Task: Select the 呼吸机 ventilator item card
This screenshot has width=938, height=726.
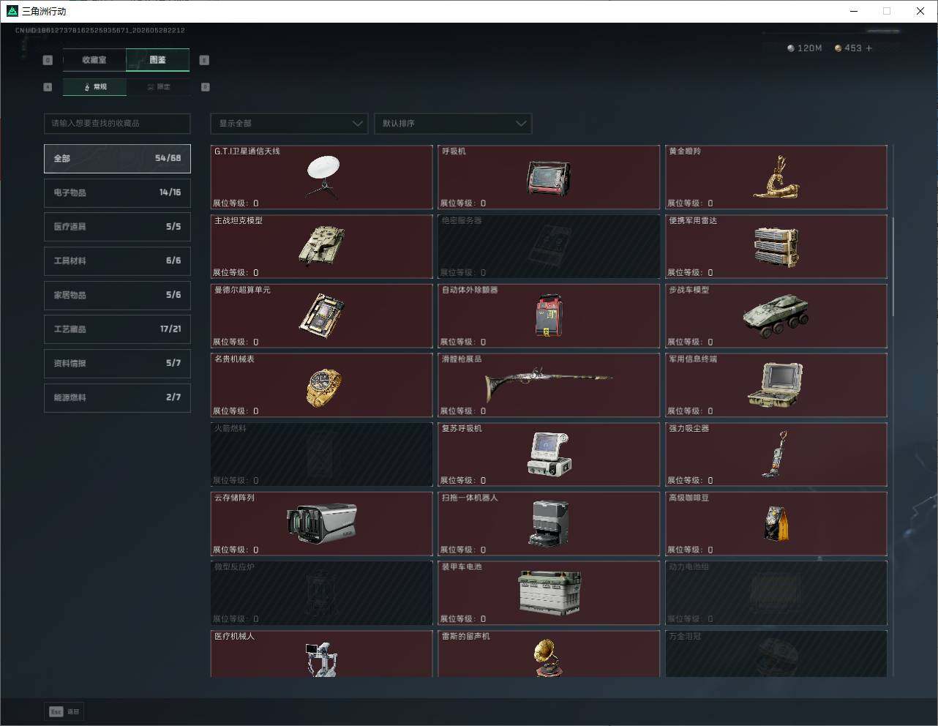Action: pyautogui.click(x=549, y=177)
